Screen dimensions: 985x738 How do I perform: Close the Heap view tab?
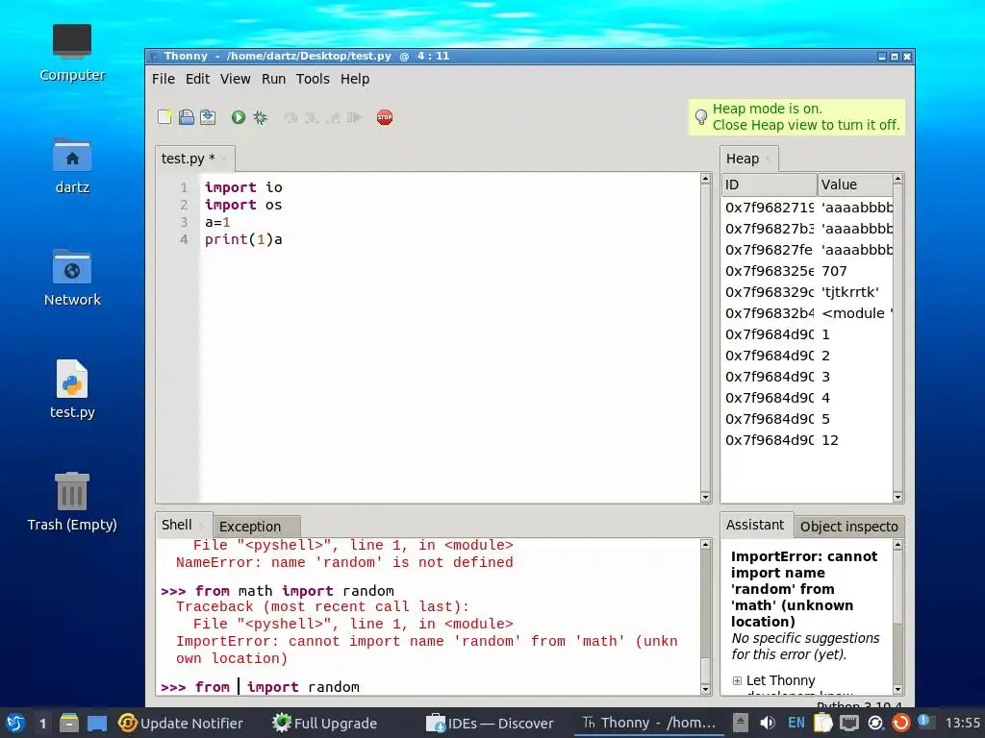pyautogui.click(x=768, y=159)
